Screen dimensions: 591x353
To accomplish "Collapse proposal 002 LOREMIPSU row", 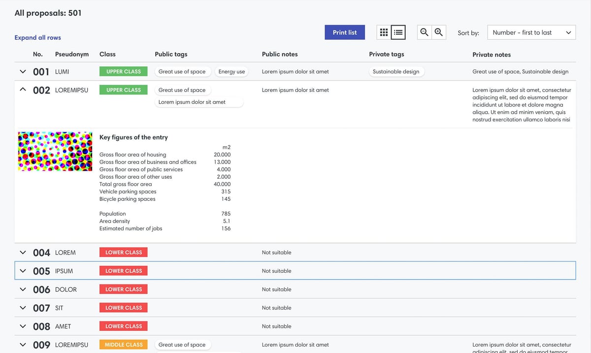I will pos(23,90).
